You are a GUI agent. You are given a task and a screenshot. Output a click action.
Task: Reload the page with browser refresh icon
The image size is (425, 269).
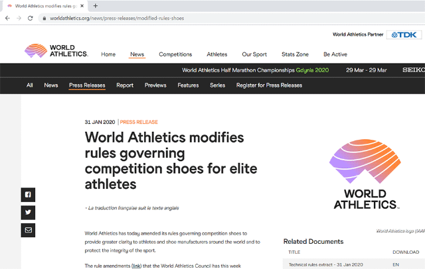31,18
